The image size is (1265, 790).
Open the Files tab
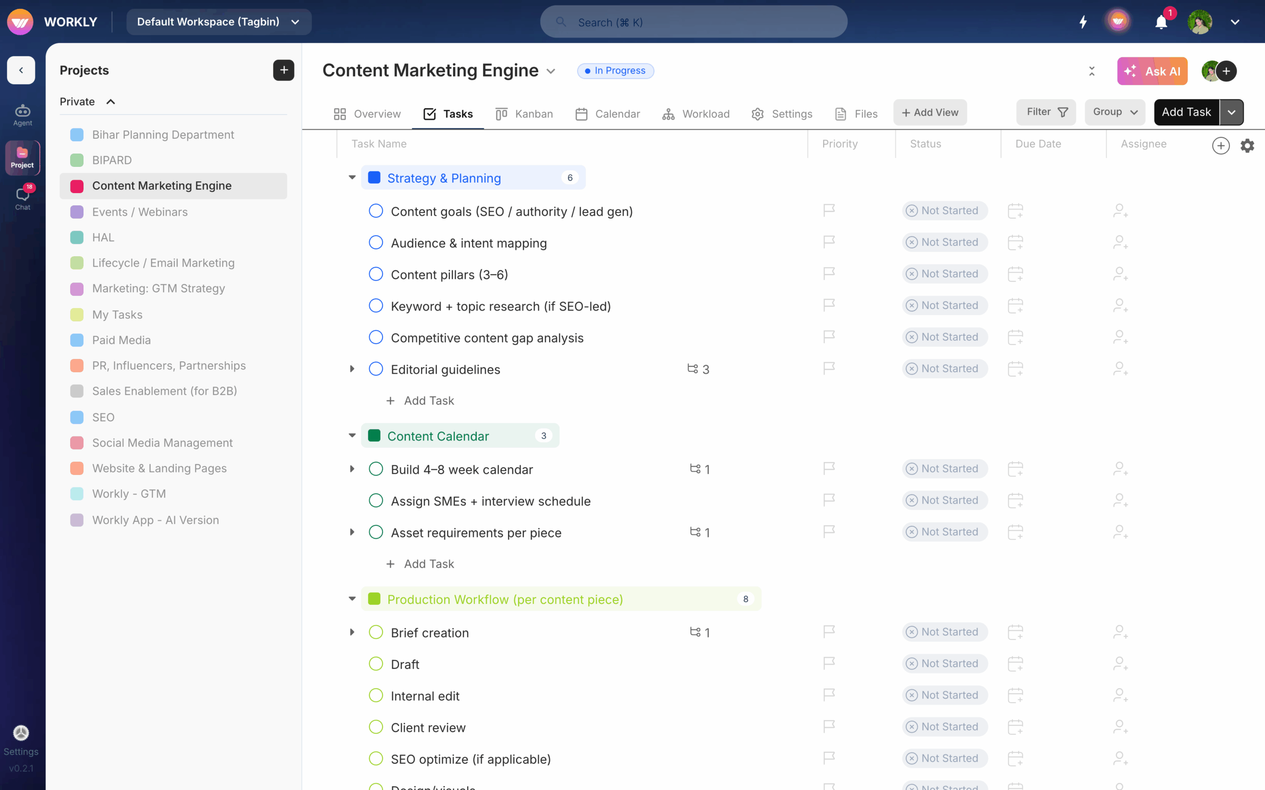(x=856, y=114)
